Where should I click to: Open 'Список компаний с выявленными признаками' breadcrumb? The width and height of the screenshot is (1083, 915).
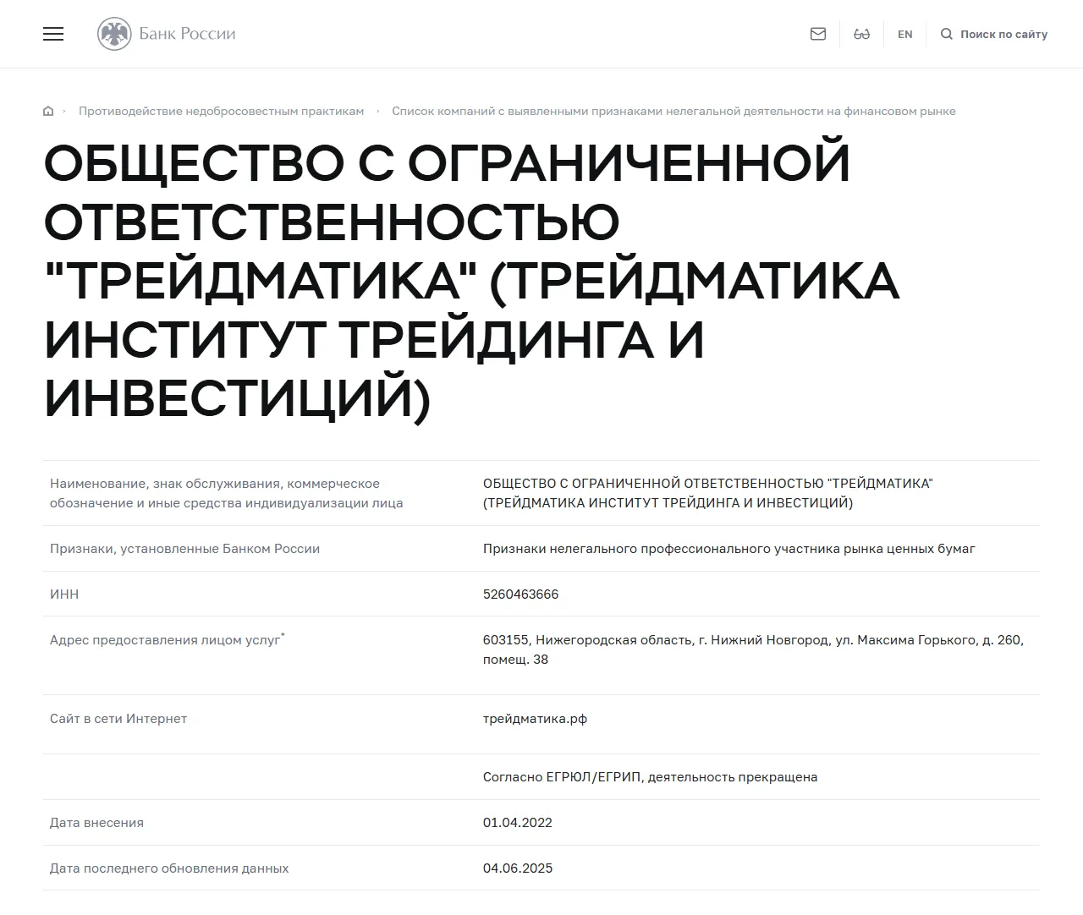pyautogui.click(x=673, y=111)
